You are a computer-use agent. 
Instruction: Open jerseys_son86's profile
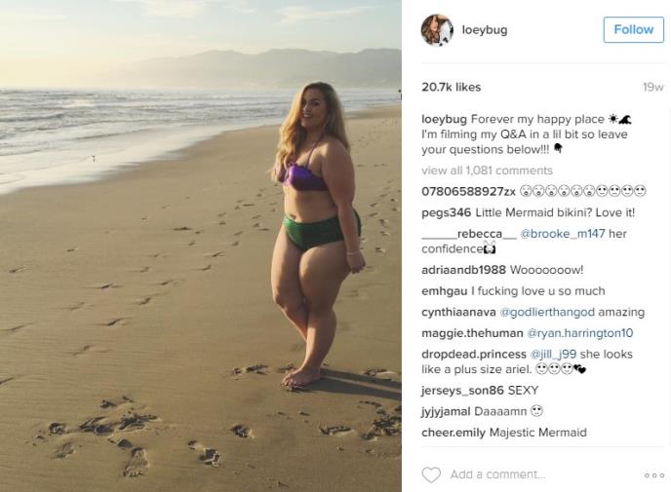coord(462,391)
